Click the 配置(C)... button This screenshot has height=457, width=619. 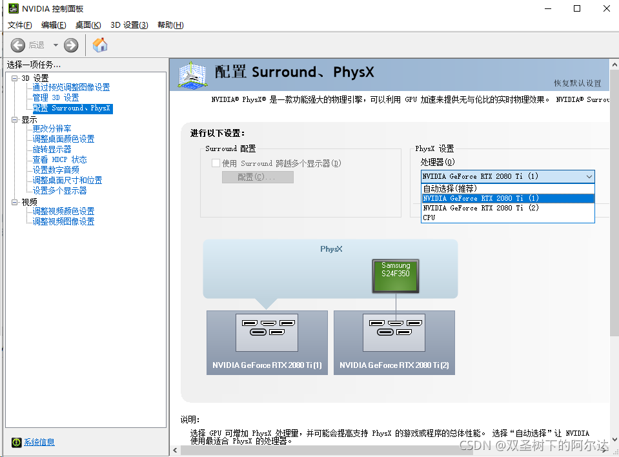pos(258,178)
